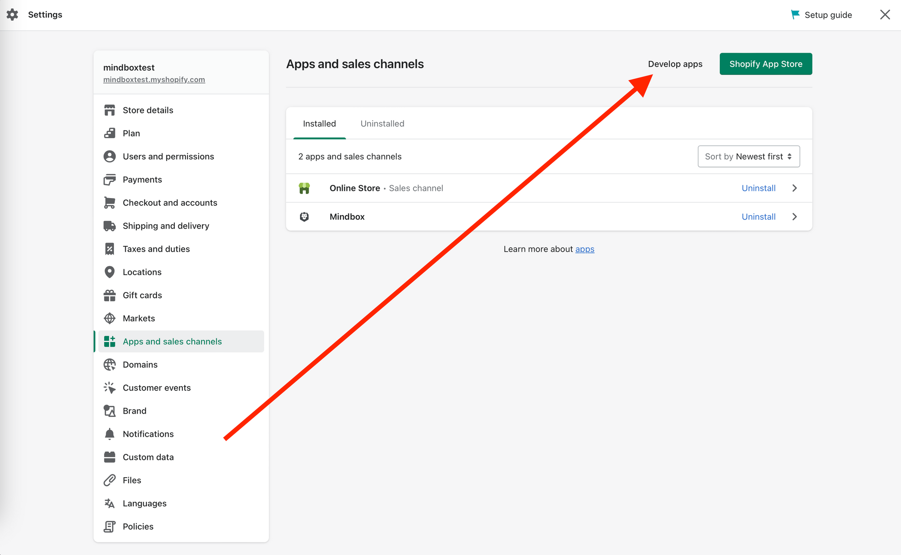Click the Settings gear icon
This screenshot has height=555, width=901.
[12, 15]
